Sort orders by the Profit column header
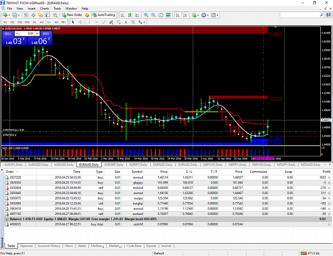Viewport: 333px width, 256px height. [326, 172]
